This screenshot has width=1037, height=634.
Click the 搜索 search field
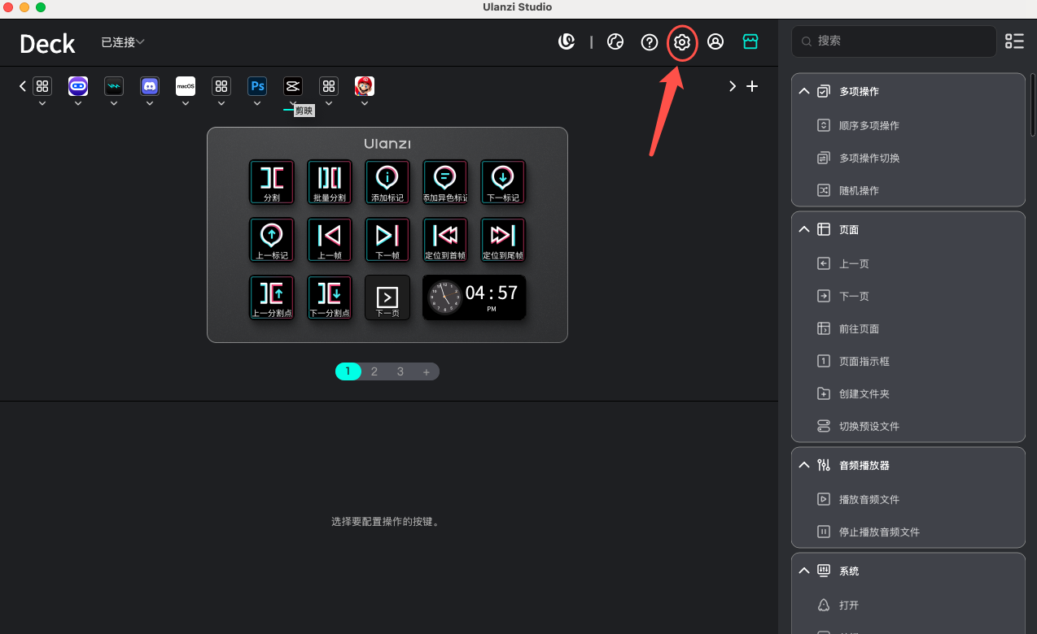[894, 41]
